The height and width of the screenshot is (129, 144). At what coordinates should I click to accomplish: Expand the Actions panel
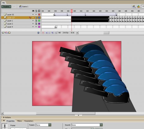click(7, 117)
